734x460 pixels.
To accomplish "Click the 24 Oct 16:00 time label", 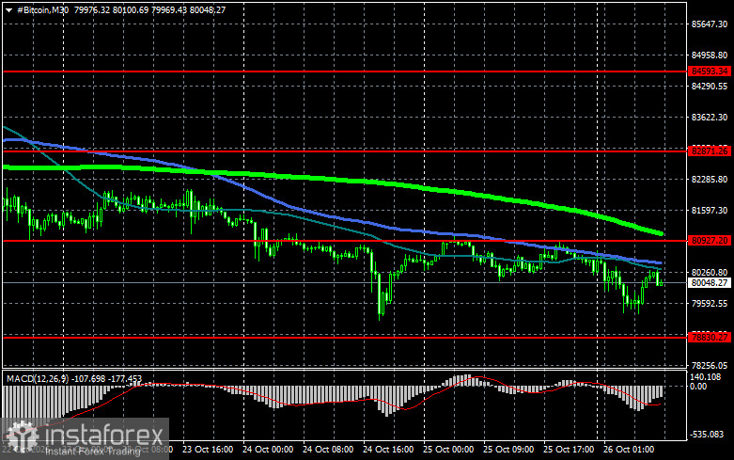I will 388,450.
